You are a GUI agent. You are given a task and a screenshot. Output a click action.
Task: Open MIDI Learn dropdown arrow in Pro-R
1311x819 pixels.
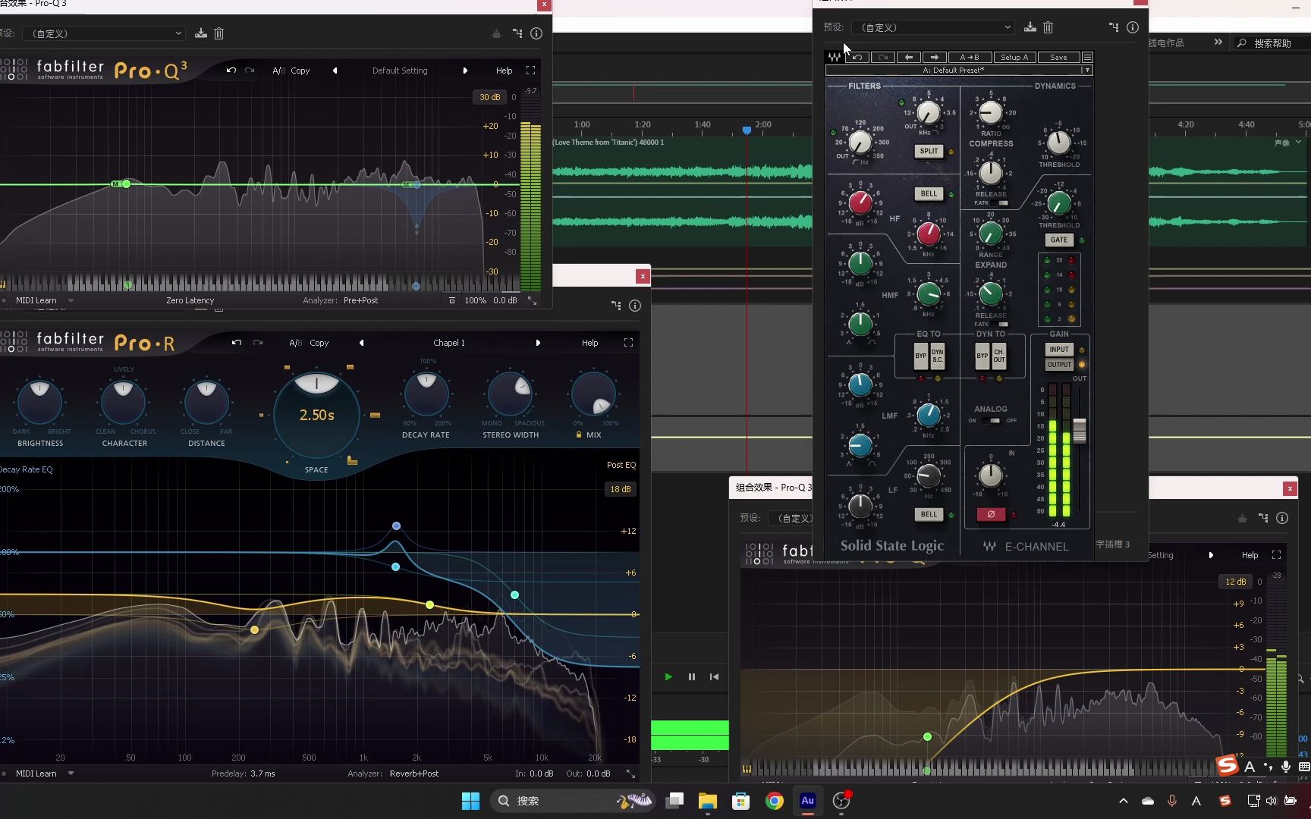tap(71, 773)
